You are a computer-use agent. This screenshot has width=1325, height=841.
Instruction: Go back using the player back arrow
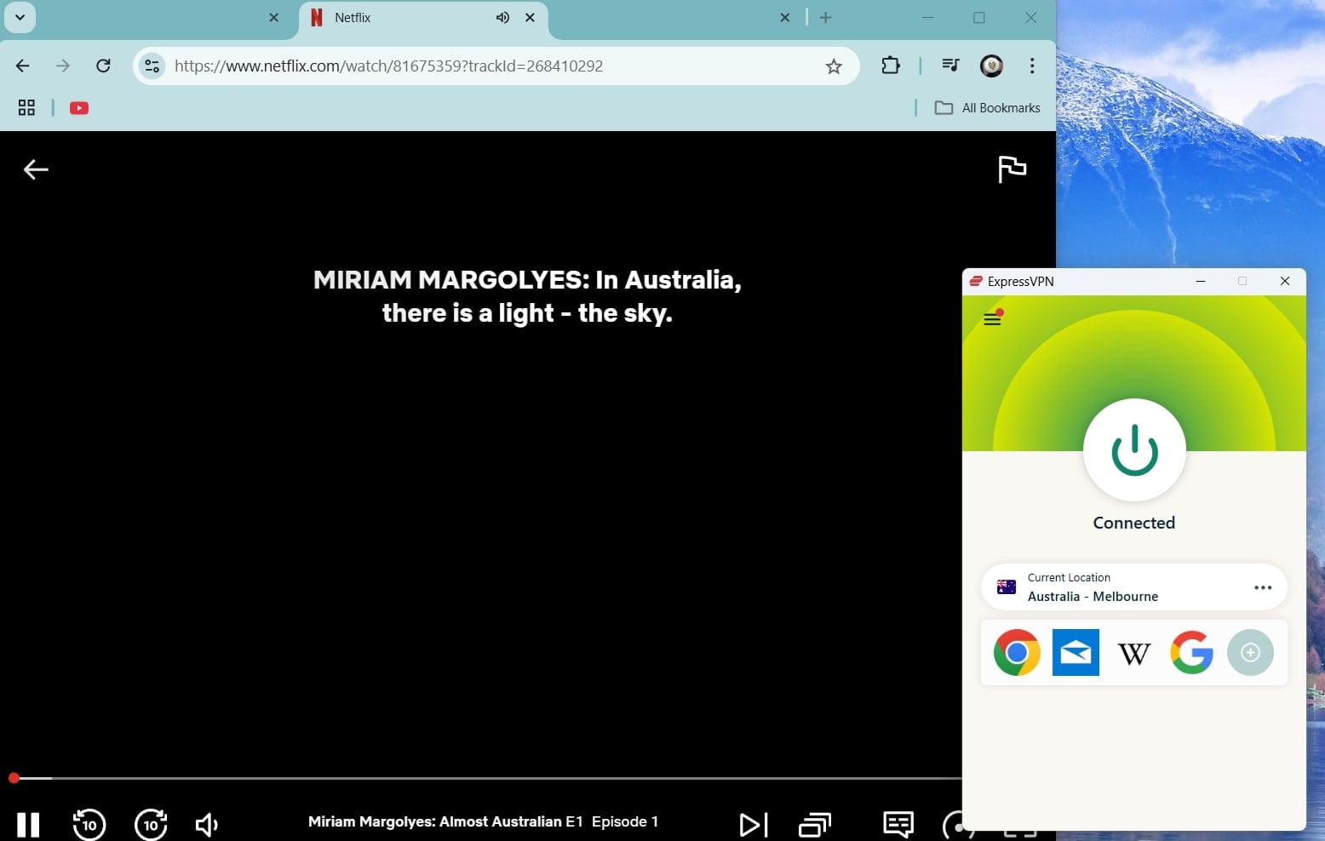[x=36, y=169]
